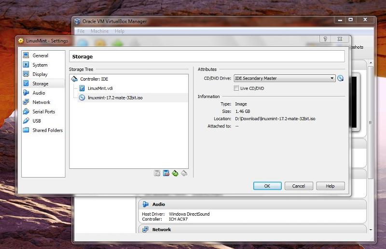This screenshot has width=386, height=249.
Task: Open the Serial Ports settings category
Action: [43, 111]
